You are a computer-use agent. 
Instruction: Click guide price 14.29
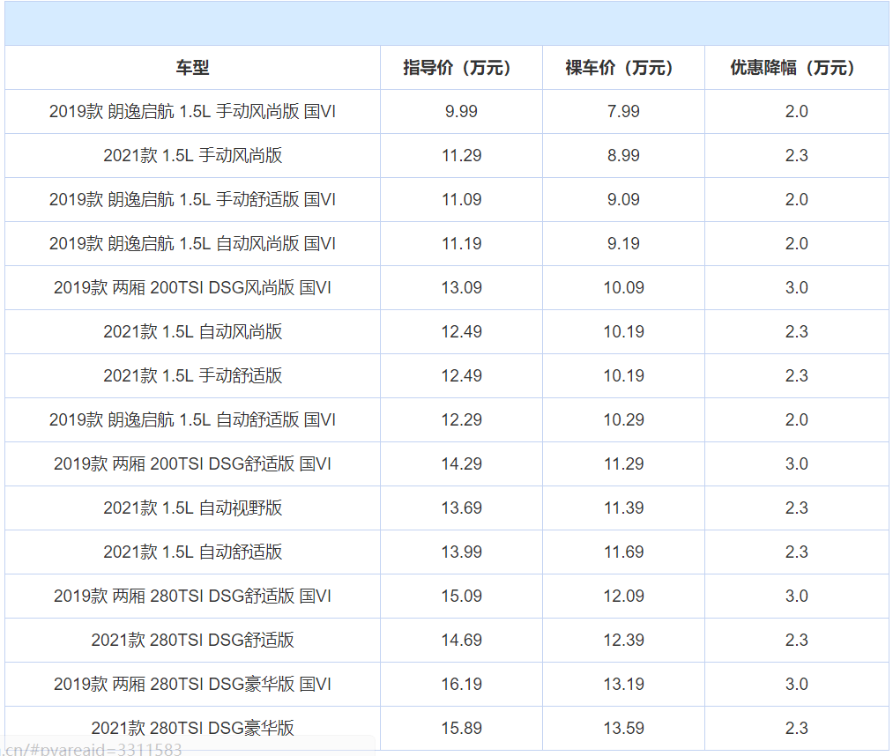[461, 464]
